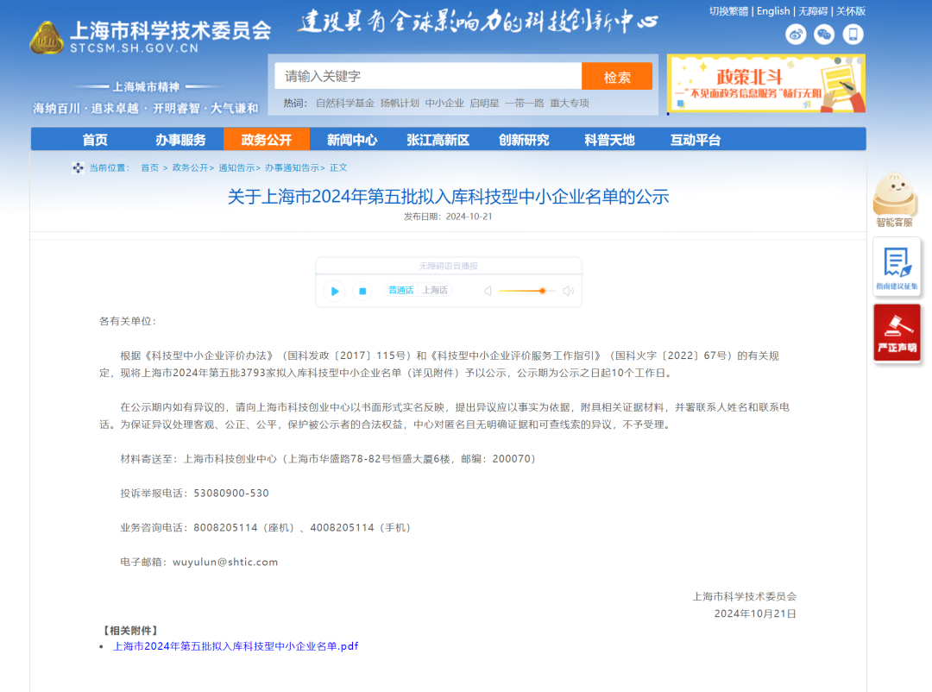Click the keyword search input field
Screen dimensions: 932x692
(428, 76)
